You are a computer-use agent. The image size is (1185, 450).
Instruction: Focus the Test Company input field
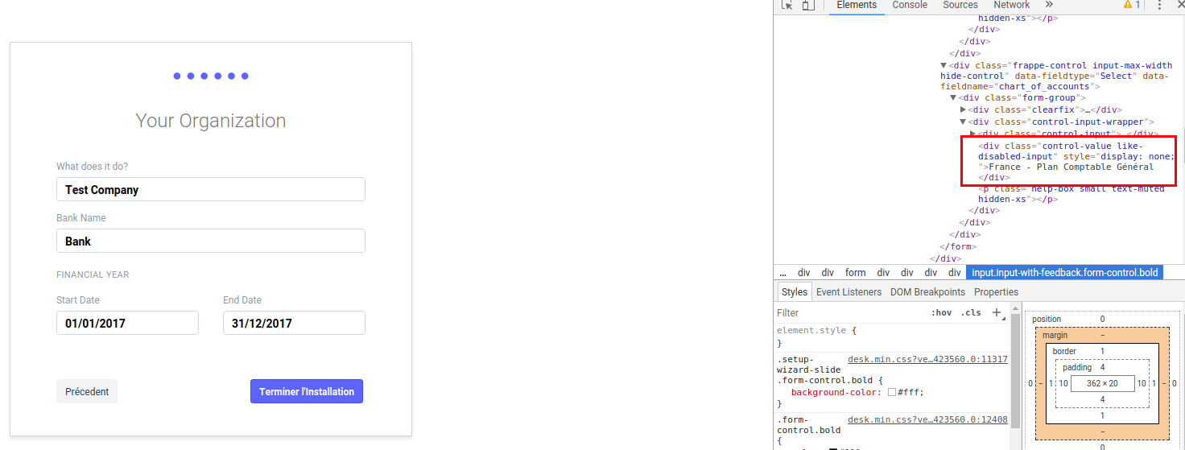pyautogui.click(x=211, y=190)
